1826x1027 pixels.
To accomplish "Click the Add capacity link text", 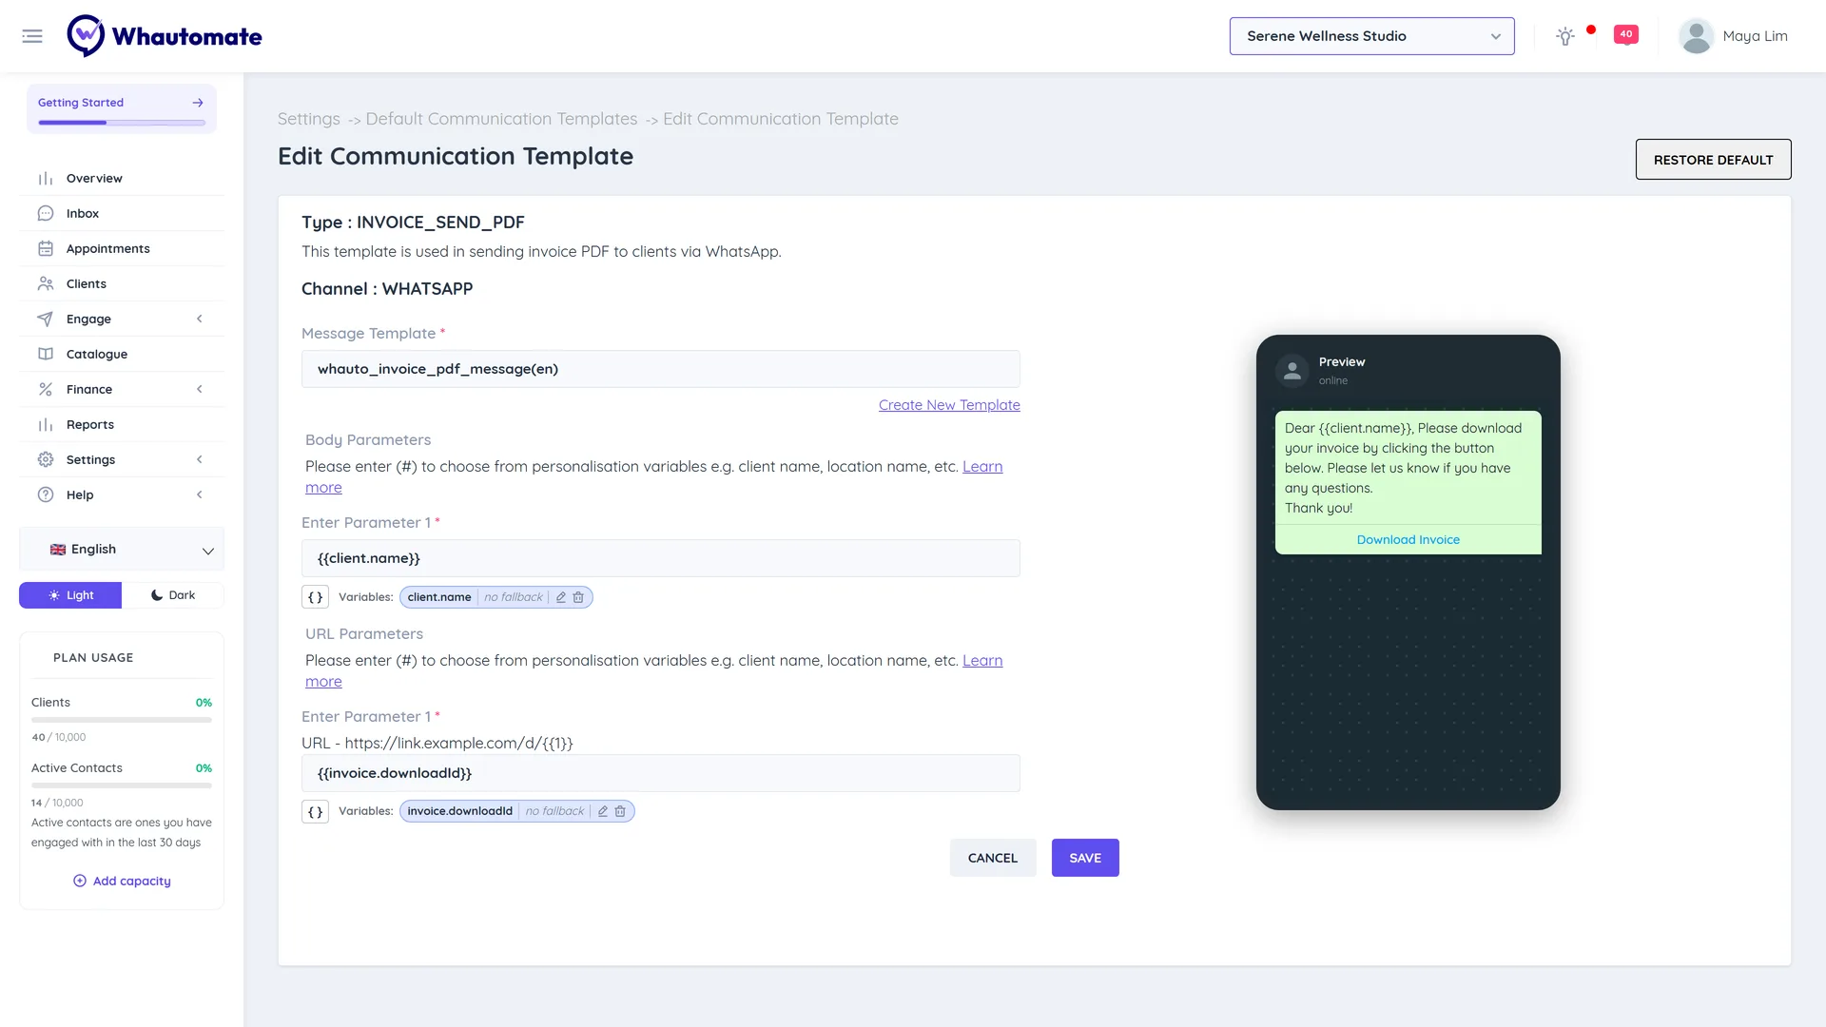I will (132, 882).
